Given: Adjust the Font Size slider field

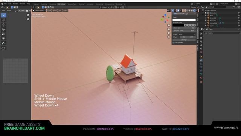Looking at the screenshot, I should pyautogui.click(x=184, y=28).
